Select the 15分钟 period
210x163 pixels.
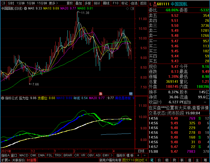click(x=42, y=3)
